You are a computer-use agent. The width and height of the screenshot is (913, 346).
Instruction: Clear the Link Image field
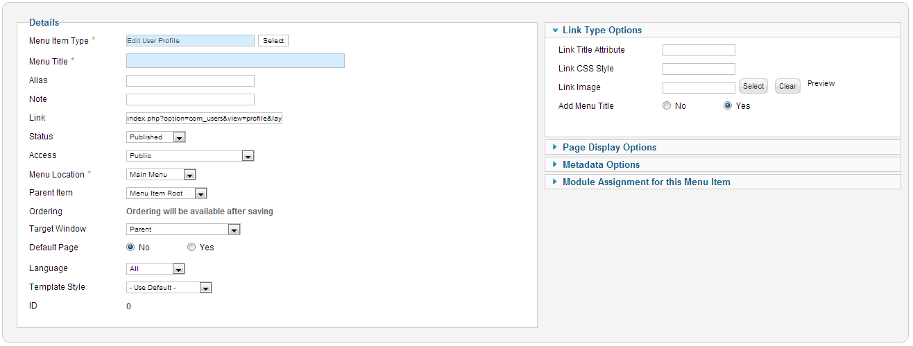click(x=787, y=87)
